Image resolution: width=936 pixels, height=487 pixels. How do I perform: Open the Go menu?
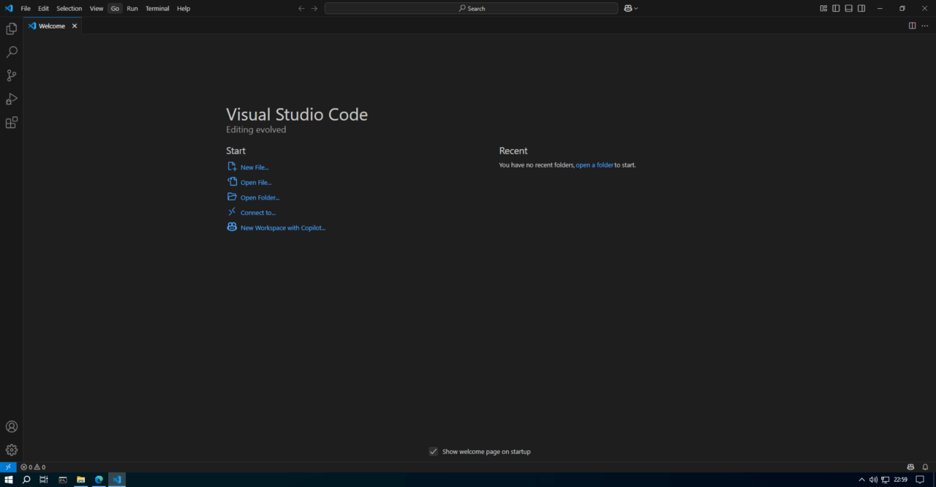pyautogui.click(x=115, y=8)
